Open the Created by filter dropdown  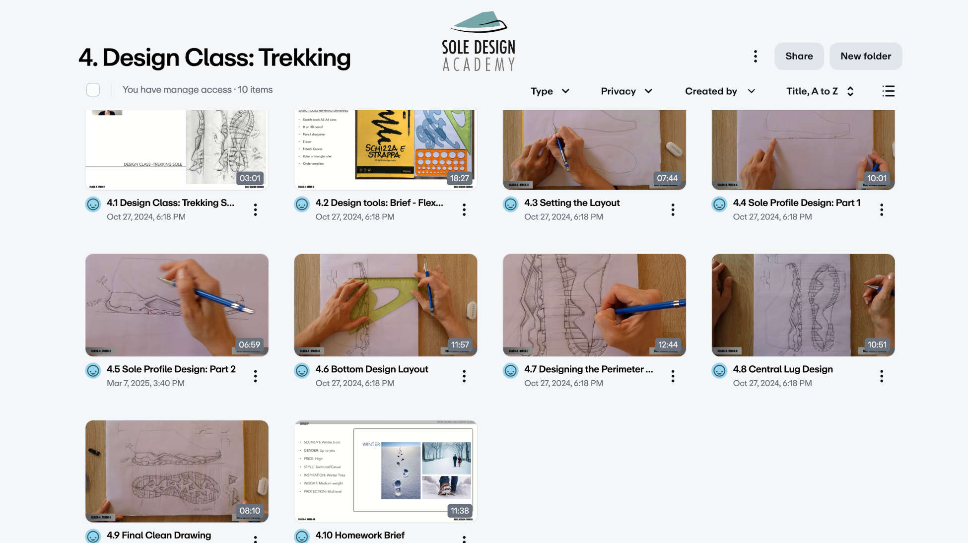pos(720,91)
